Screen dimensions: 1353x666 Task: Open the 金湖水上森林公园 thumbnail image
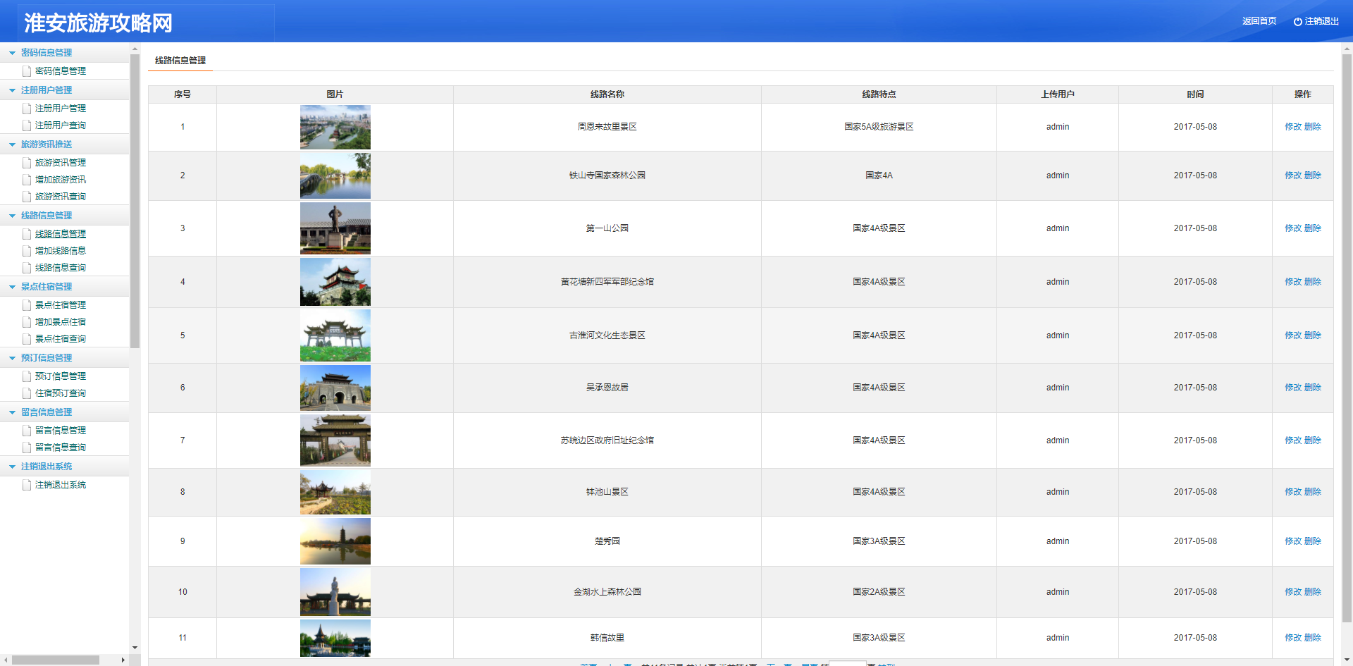pos(335,592)
